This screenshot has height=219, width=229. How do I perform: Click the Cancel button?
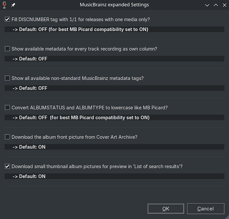(206, 208)
